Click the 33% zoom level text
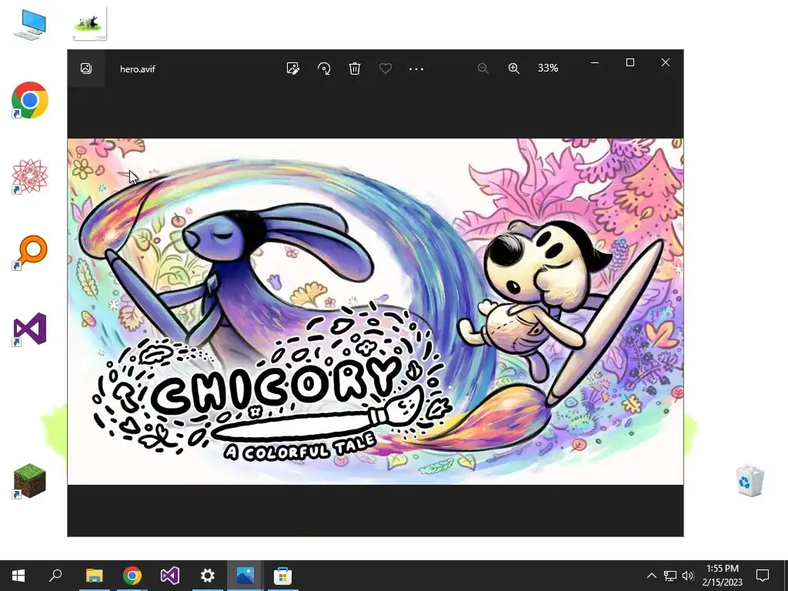788x591 pixels. click(x=548, y=68)
